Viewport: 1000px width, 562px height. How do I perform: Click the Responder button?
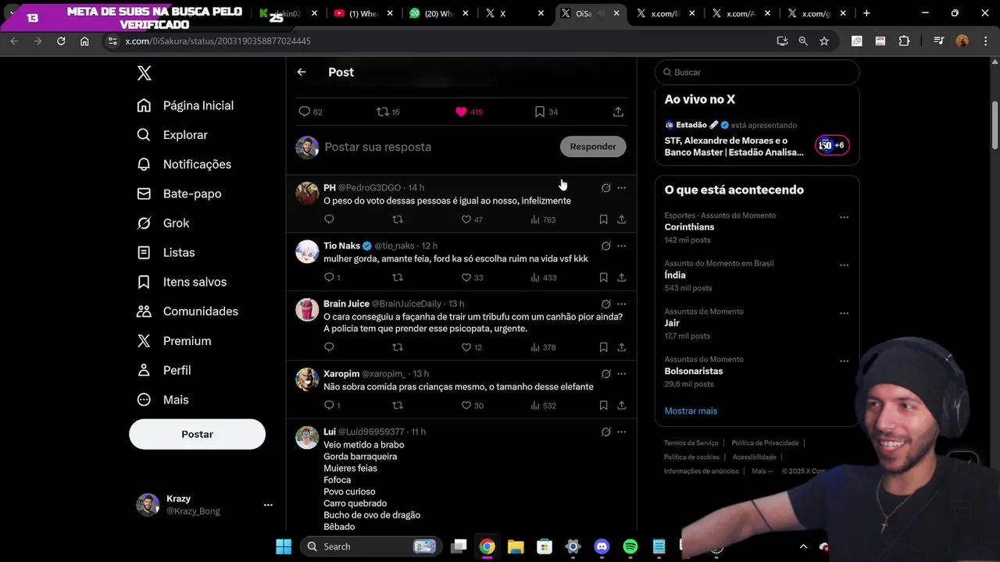coord(593,146)
